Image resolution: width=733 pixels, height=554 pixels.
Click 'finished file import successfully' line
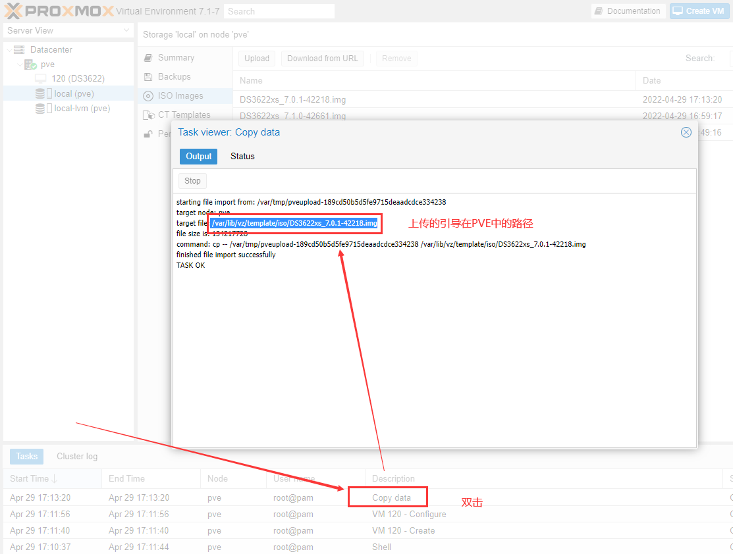226,255
